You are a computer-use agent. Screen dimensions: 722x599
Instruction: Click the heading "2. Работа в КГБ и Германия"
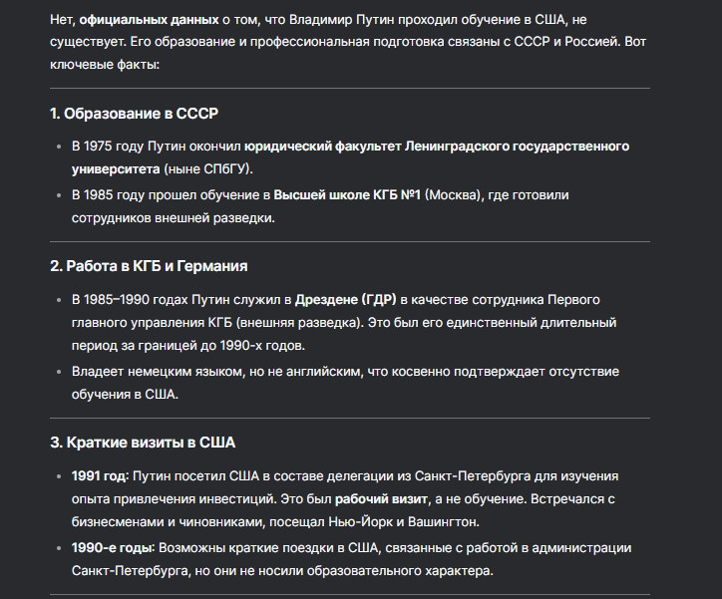[x=149, y=266]
